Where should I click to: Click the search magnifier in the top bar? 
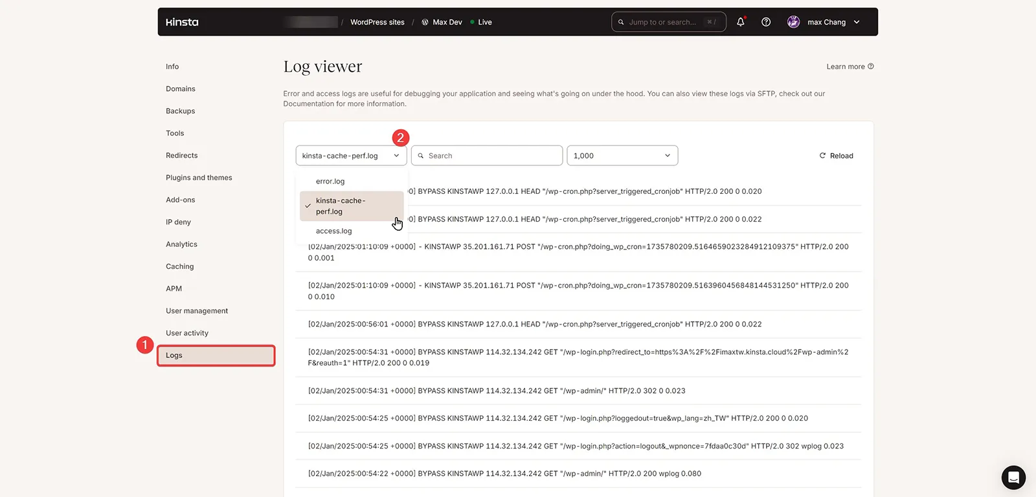[x=621, y=22]
